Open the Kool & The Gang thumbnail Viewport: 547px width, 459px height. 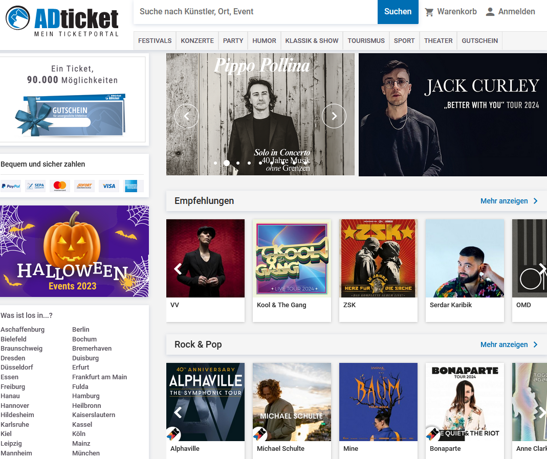292,258
